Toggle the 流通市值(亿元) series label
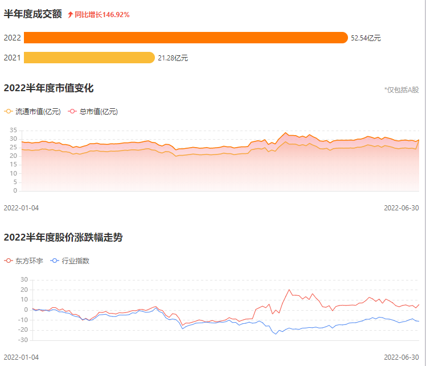This screenshot has width=426, height=366. [x=38, y=112]
